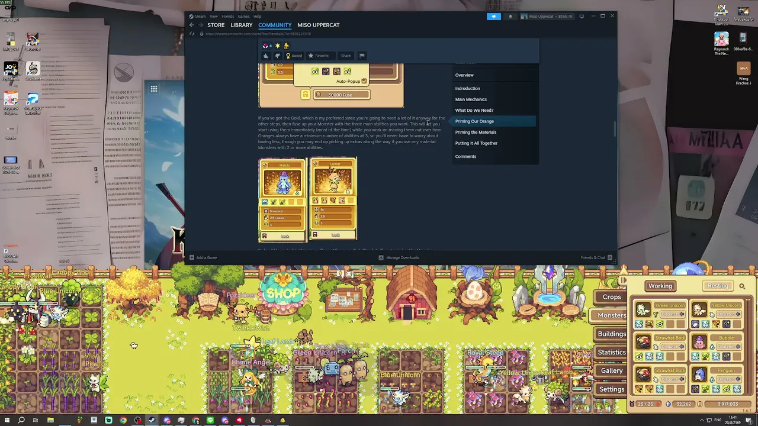Open the Statistics menu

612,352
